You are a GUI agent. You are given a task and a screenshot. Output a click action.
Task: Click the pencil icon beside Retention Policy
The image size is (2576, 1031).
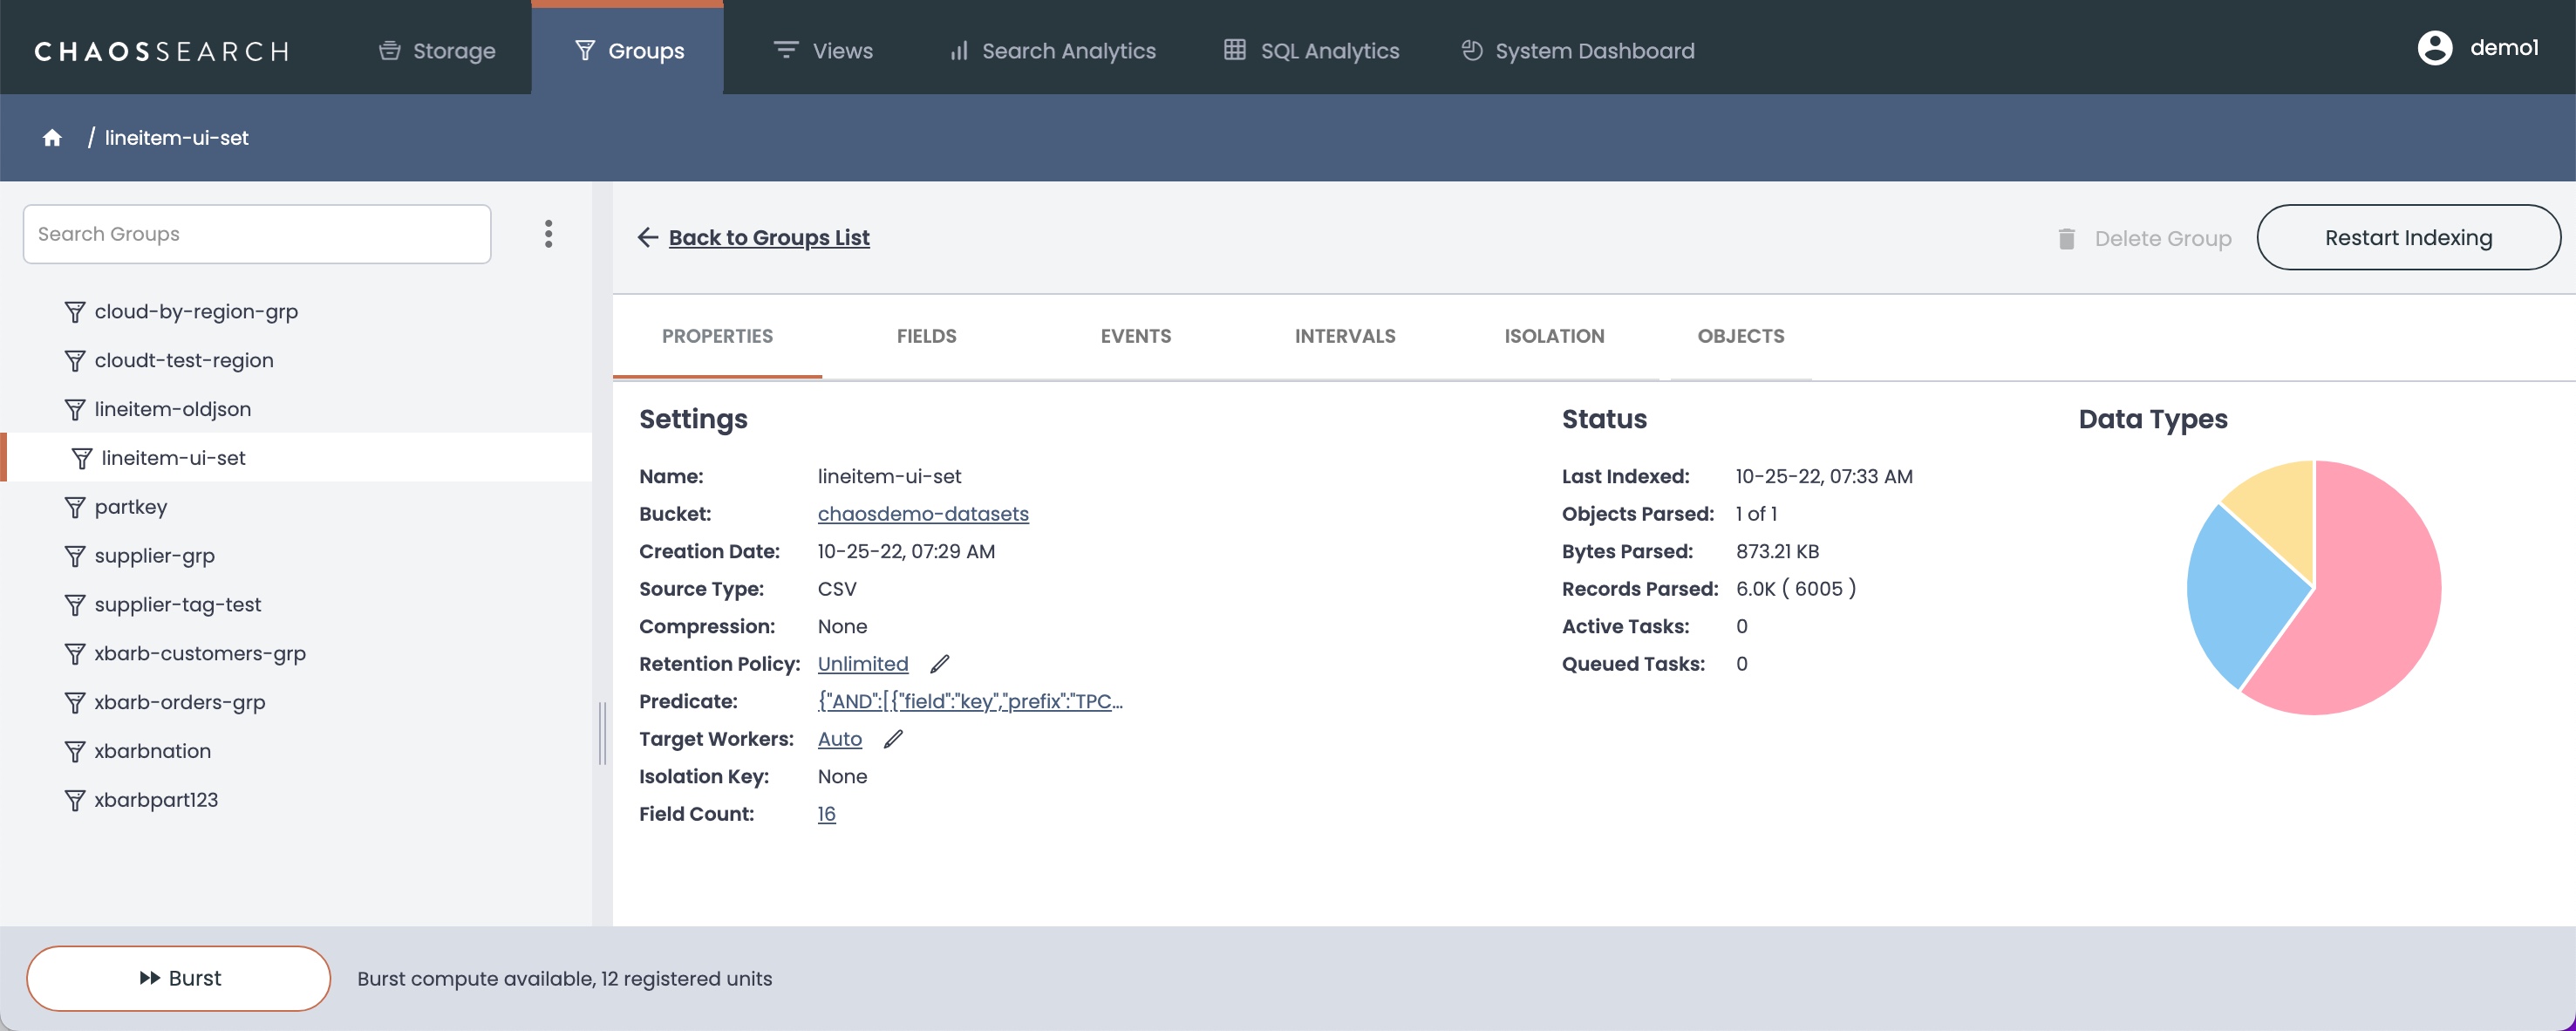point(939,664)
